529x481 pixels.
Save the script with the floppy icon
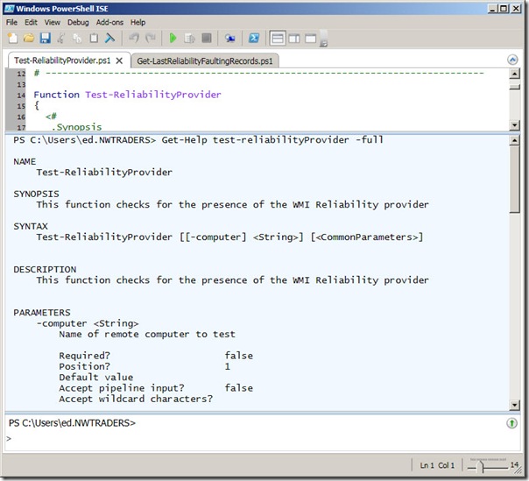click(x=45, y=38)
